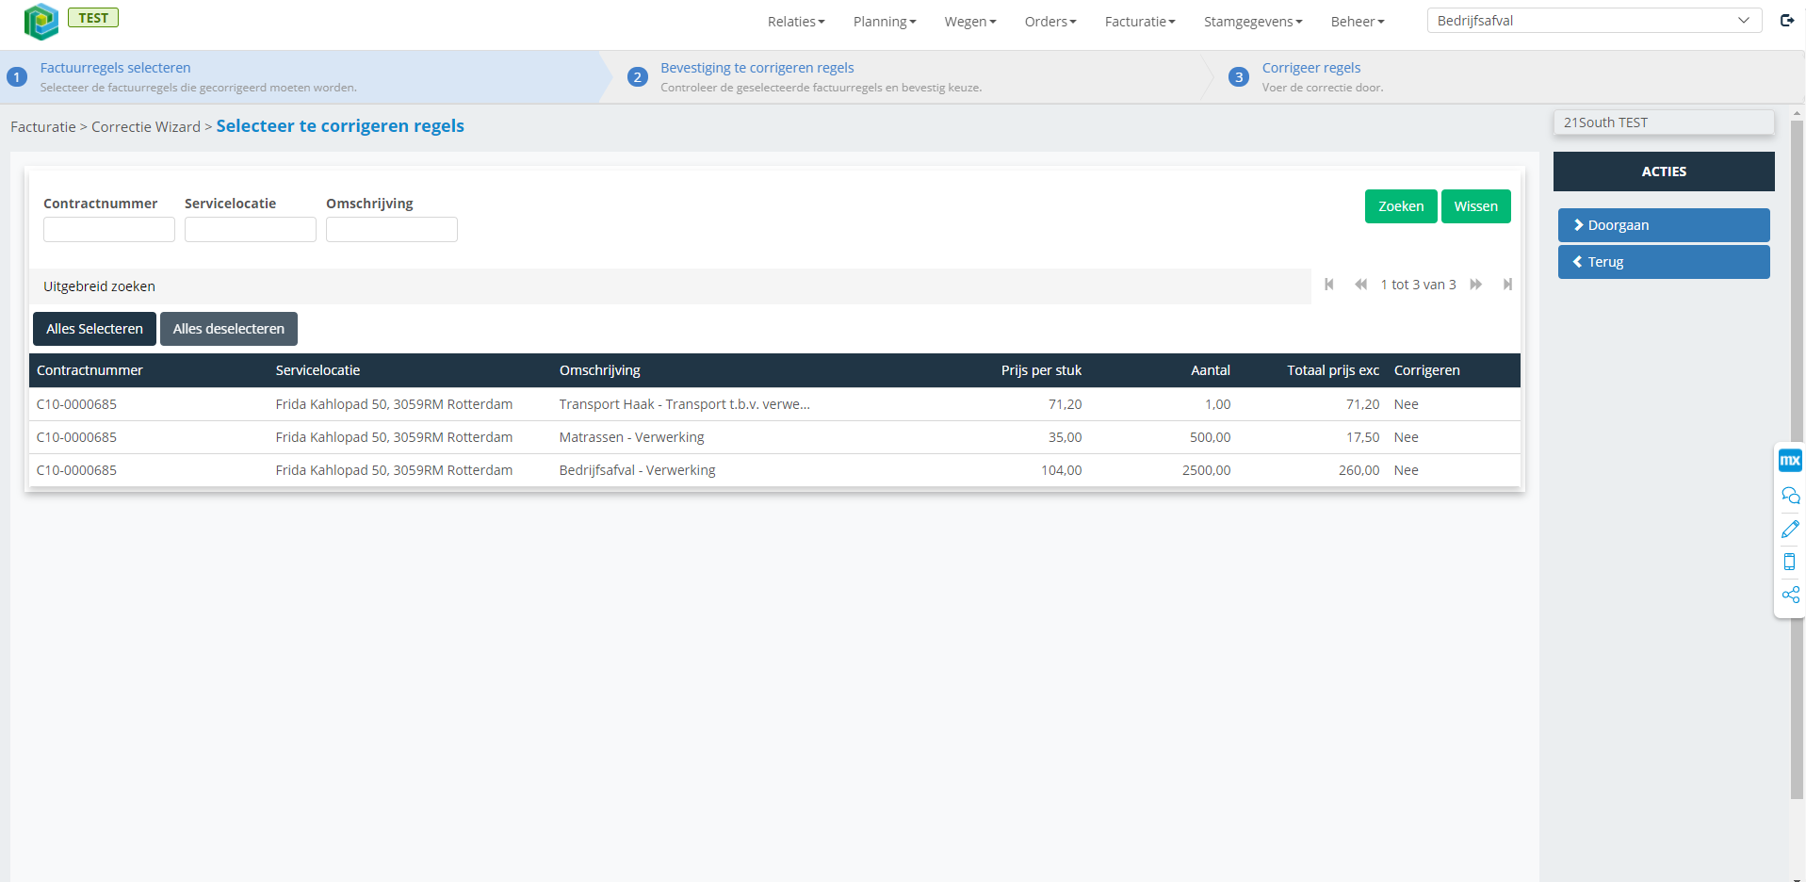Viewport: 1806px width, 882px height.
Task: Click Correctie Wizard in the breadcrumb
Action: coord(146,127)
